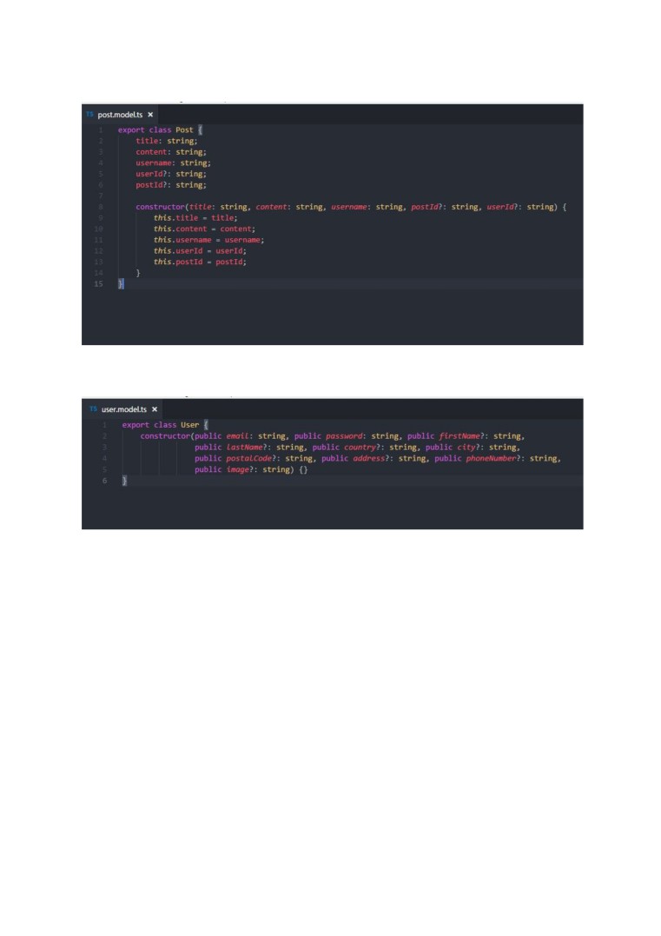The height and width of the screenshot is (936, 661).
Task: Click the 'image' parameter in User constructor
Action: tap(237, 469)
